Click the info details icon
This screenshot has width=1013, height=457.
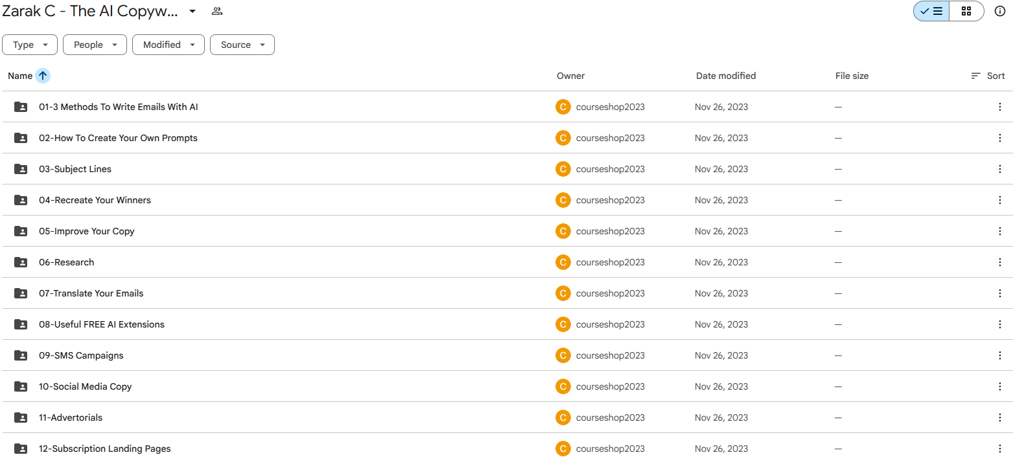click(999, 11)
